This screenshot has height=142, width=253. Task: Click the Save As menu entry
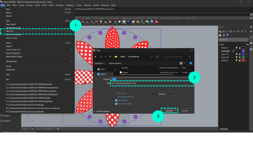tap(10, 31)
